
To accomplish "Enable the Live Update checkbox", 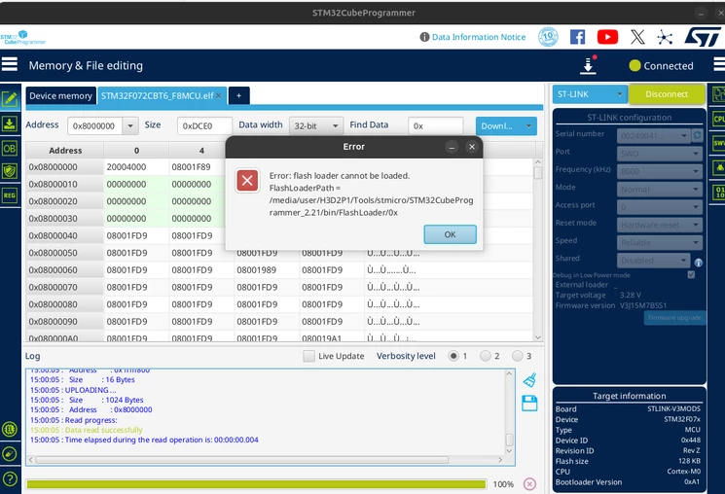I will (x=308, y=356).
